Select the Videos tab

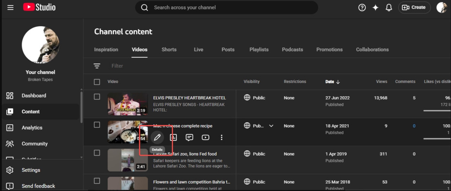(140, 50)
